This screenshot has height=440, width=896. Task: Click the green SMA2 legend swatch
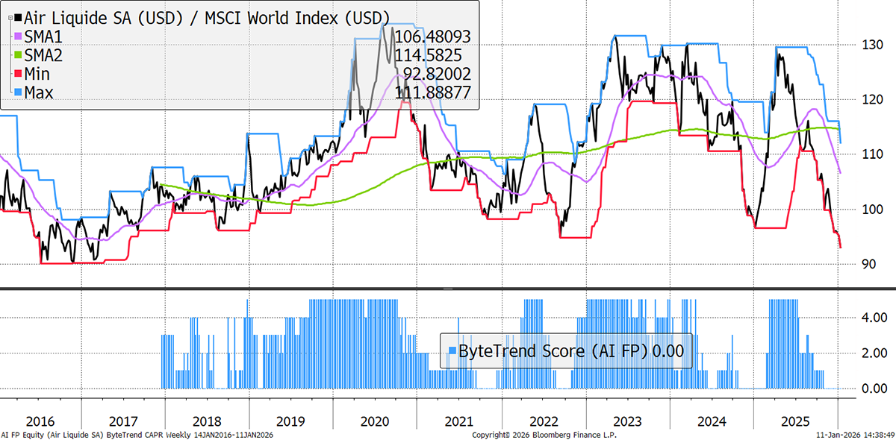[19, 55]
